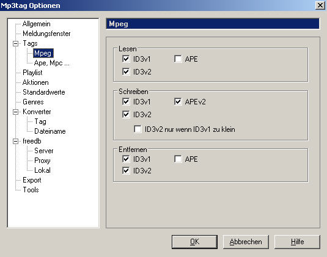Image resolution: width=327 pixels, height=257 pixels.
Task: Open help via Hilfe button
Action: tap(297, 242)
